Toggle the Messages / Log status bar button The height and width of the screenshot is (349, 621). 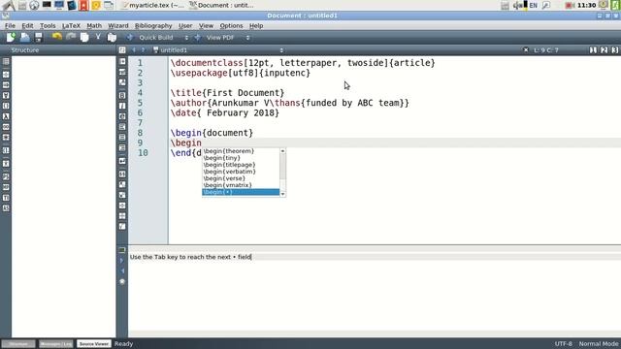pos(56,344)
